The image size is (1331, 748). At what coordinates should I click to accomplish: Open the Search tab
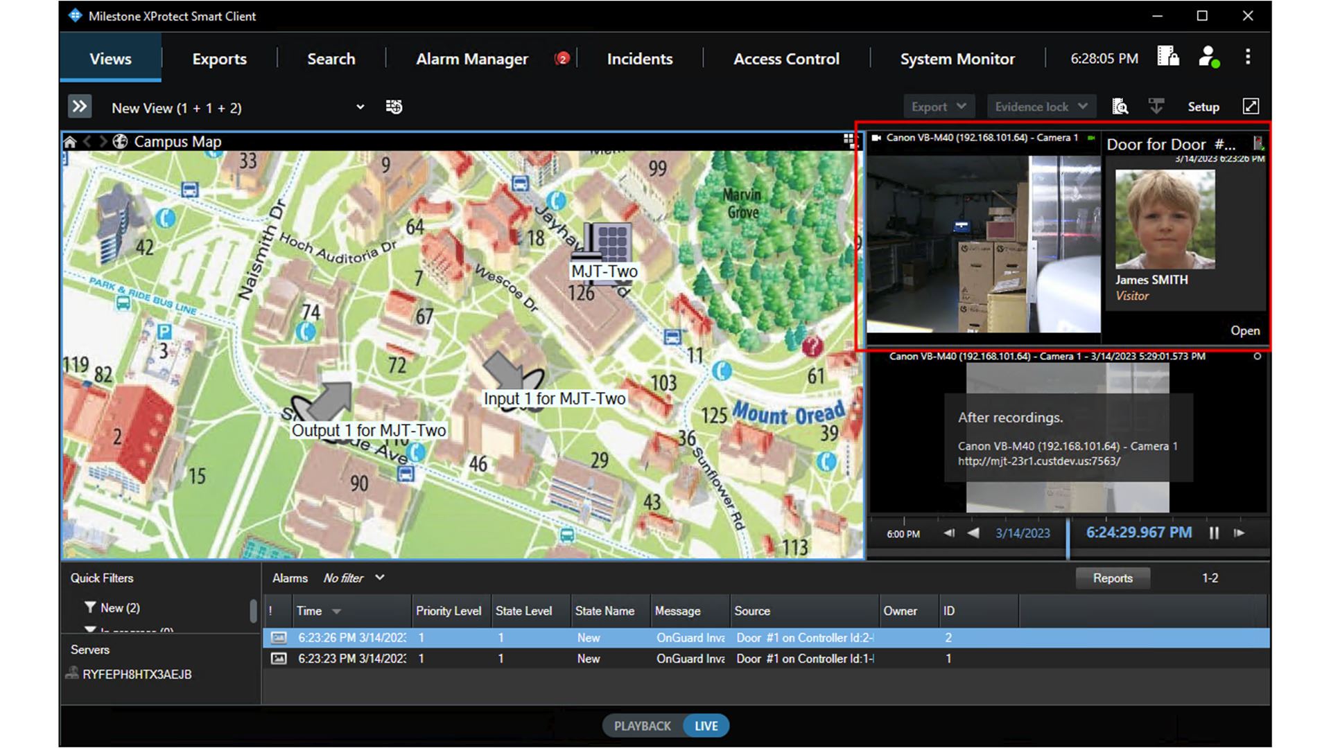pos(331,59)
